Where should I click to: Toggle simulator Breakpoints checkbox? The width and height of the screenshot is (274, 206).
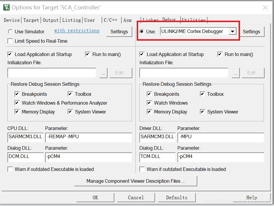point(17,94)
